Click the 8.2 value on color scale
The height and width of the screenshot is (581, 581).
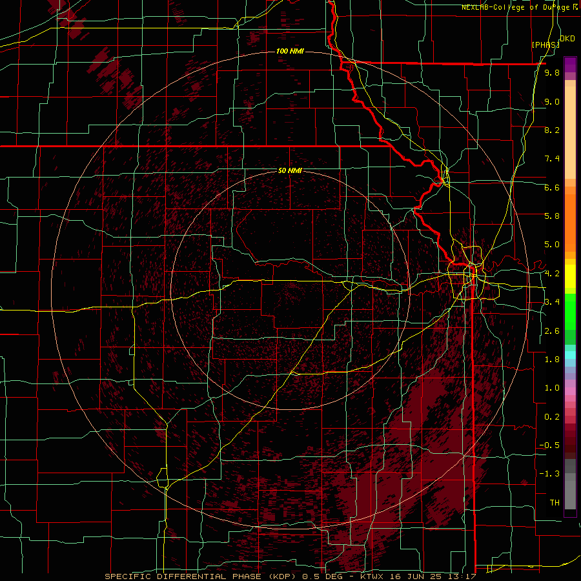pos(552,130)
